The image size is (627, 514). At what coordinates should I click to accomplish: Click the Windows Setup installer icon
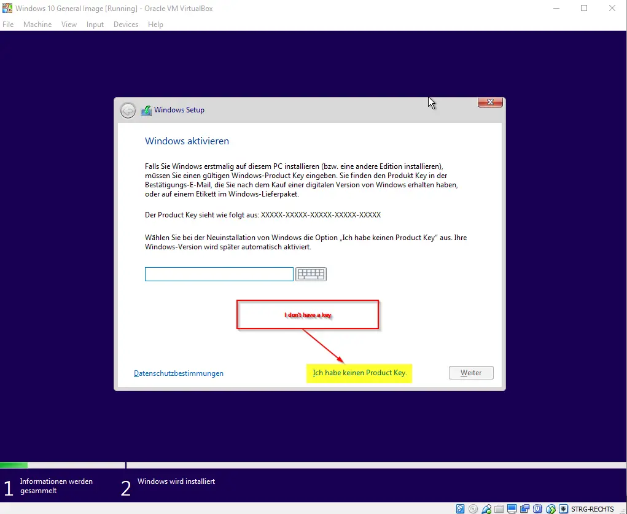coord(146,111)
